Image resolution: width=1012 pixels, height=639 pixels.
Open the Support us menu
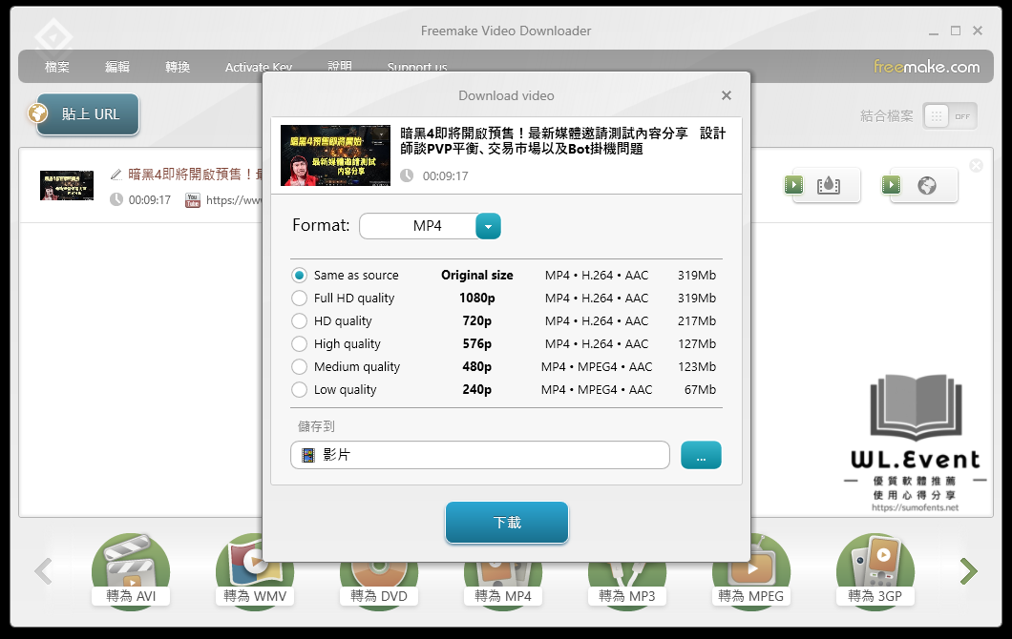point(417,67)
